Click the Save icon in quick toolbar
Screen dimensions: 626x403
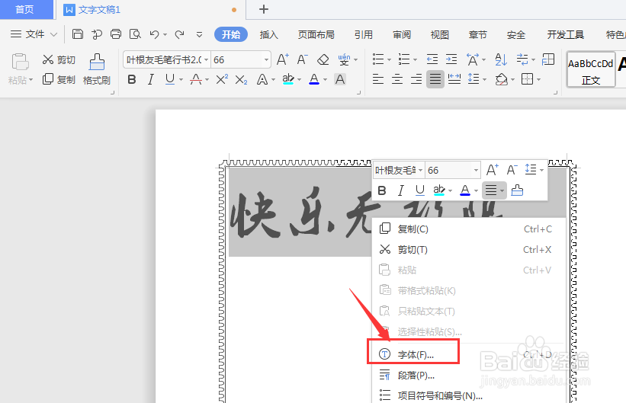point(78,34)
